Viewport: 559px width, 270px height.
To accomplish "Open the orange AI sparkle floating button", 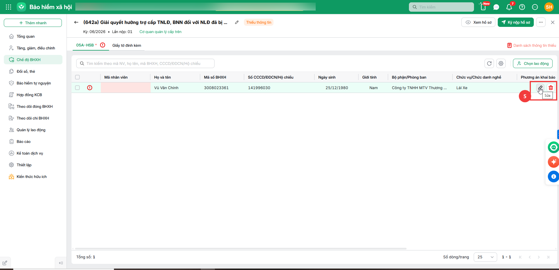I will click(553, 162).
